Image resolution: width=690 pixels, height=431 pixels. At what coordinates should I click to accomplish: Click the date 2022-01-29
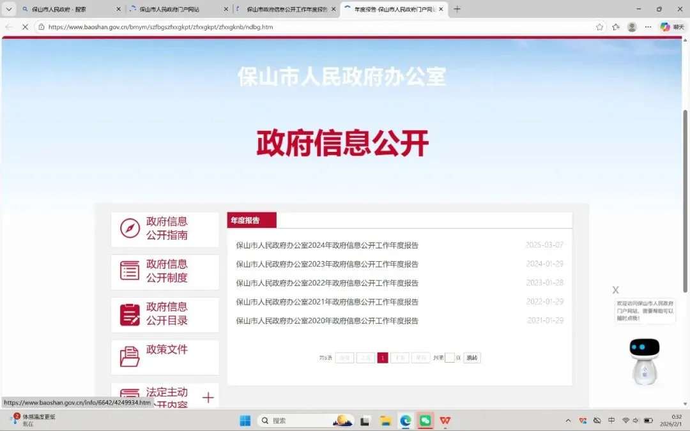pyautogui.click(x=545, y=301)
